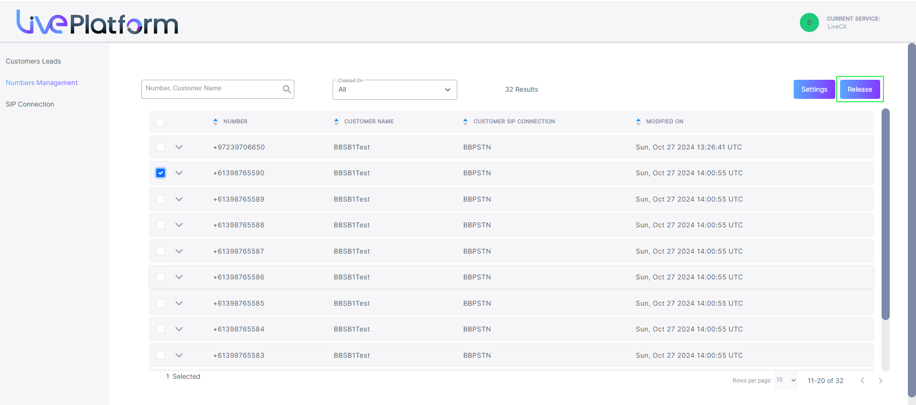Go to previous page arrow
This screenshot has height=405, width=916.
point(862,381)
